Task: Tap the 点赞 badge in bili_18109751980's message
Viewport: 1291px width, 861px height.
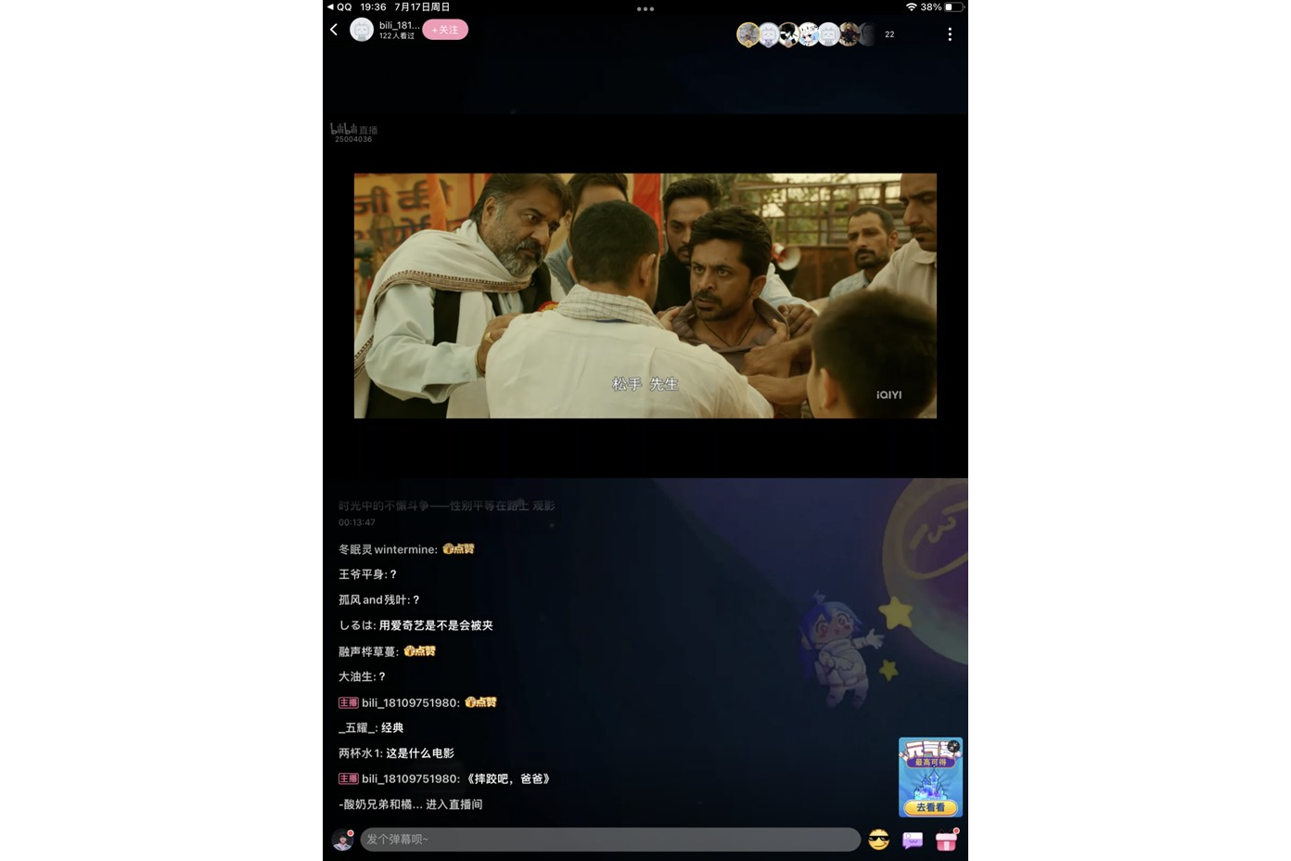Action: (x=480, y=702)
